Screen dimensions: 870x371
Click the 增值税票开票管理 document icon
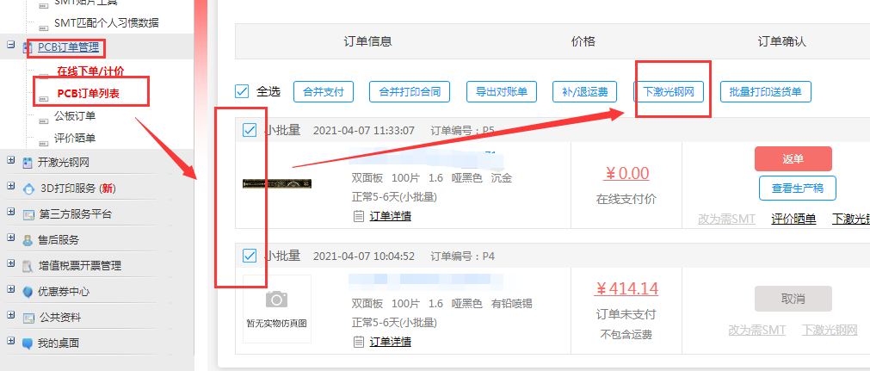[x=28, y=266]
